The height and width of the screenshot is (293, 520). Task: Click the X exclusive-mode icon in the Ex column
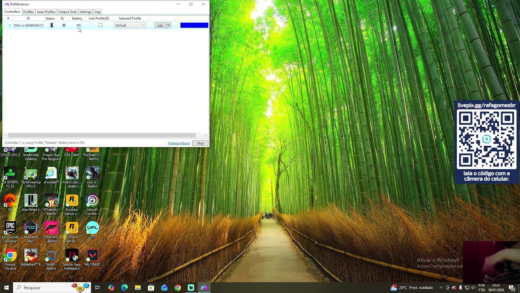click(64, 25)
